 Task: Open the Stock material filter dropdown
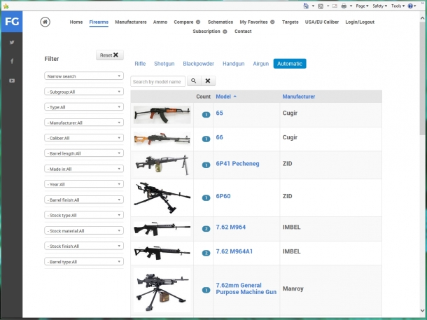84,230
